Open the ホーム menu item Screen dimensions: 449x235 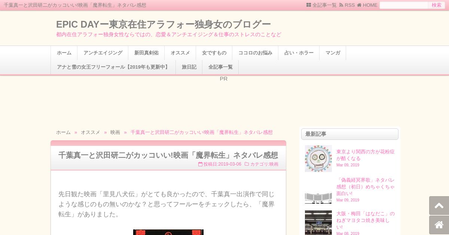click(x=64, y=53)
